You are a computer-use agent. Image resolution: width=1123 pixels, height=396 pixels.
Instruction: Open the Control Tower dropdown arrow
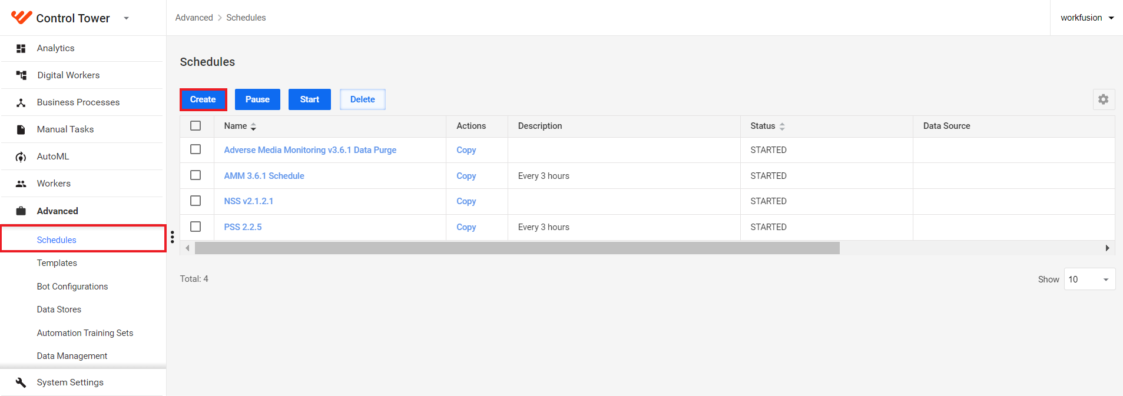click(126, 18)
